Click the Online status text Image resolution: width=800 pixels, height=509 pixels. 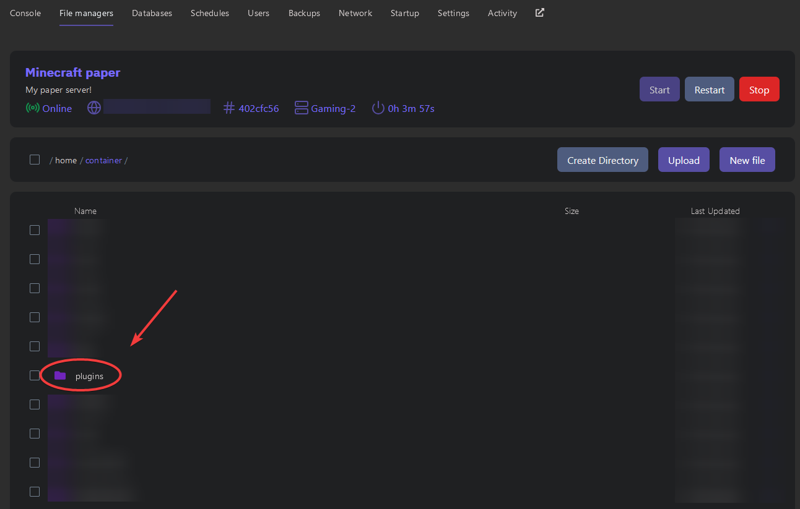coord(57,108)
